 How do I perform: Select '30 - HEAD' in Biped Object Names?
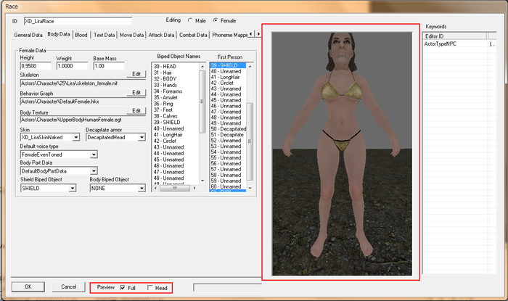tap(165, 66)
